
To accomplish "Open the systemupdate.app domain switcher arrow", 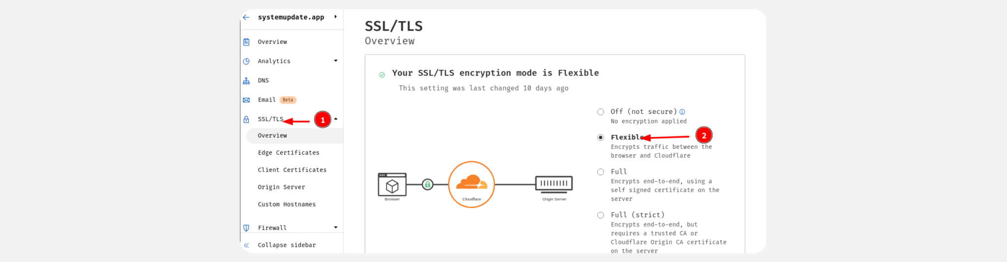I will pyautogui.click(x=335, y=17).
